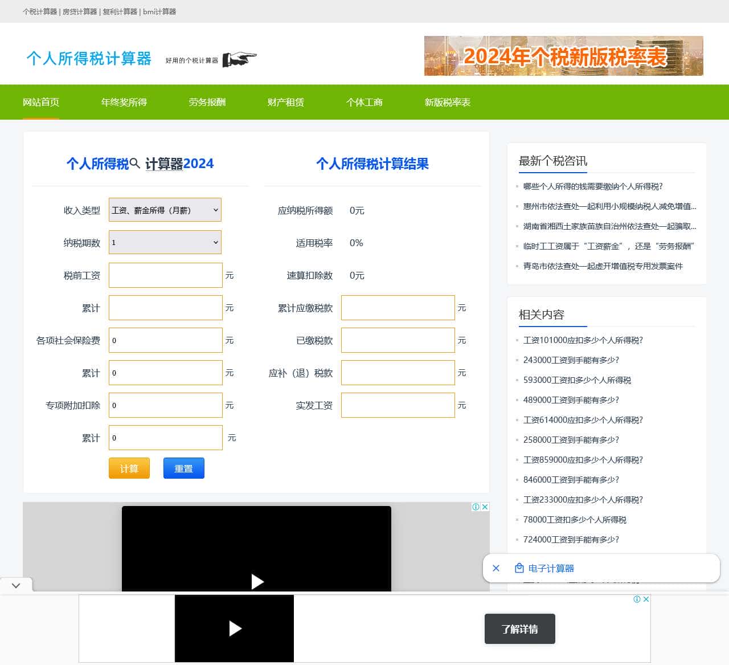
Task: Open article 哪些个人所得的钱需要缴纳个人所得税
Action: click(x=593, y=186)
